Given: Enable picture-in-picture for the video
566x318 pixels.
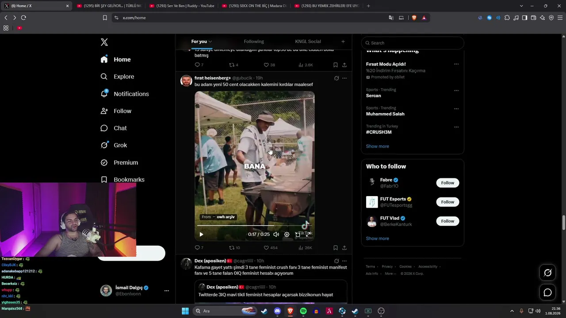Looking at the screenshot, I should coord(297,235).
